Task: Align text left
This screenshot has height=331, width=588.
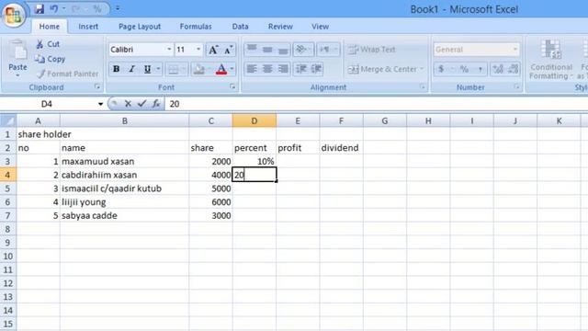Action: [252, 69]
